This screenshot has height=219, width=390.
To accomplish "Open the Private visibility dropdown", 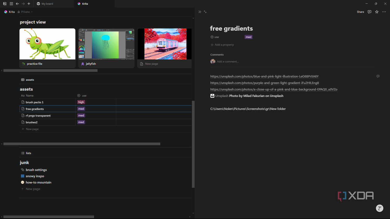I will click(x=25, y=12).
